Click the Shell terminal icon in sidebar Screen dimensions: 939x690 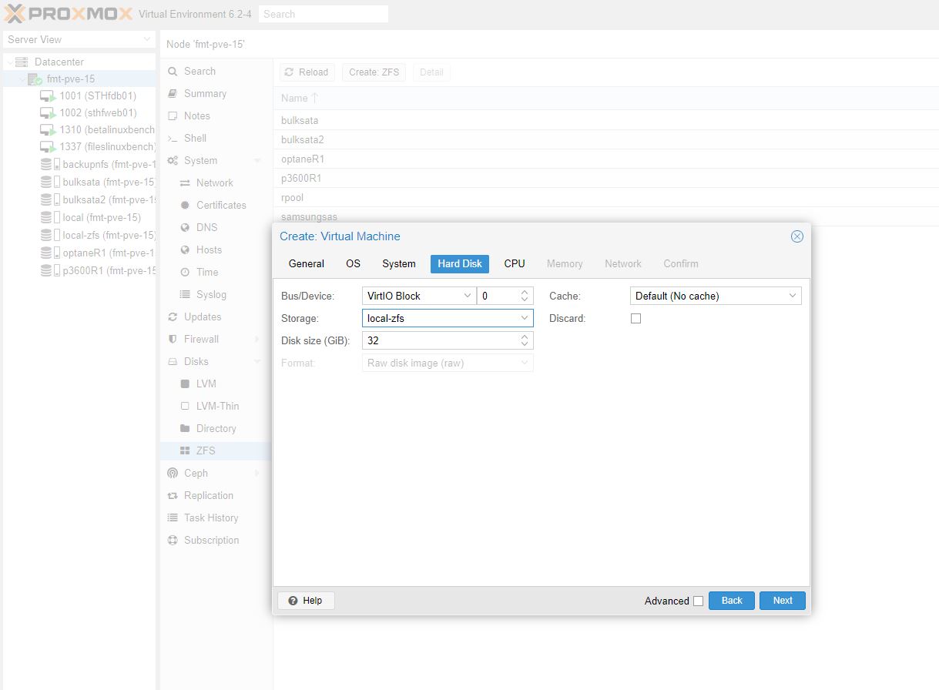(x=173, y=139)
